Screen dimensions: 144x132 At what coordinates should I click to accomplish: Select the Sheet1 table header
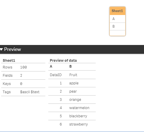point(117,11)
